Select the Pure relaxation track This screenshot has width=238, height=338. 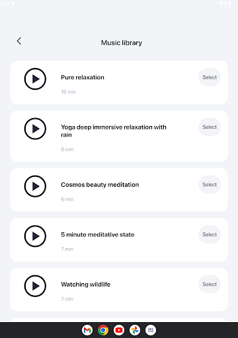click(x=210, y=77)
